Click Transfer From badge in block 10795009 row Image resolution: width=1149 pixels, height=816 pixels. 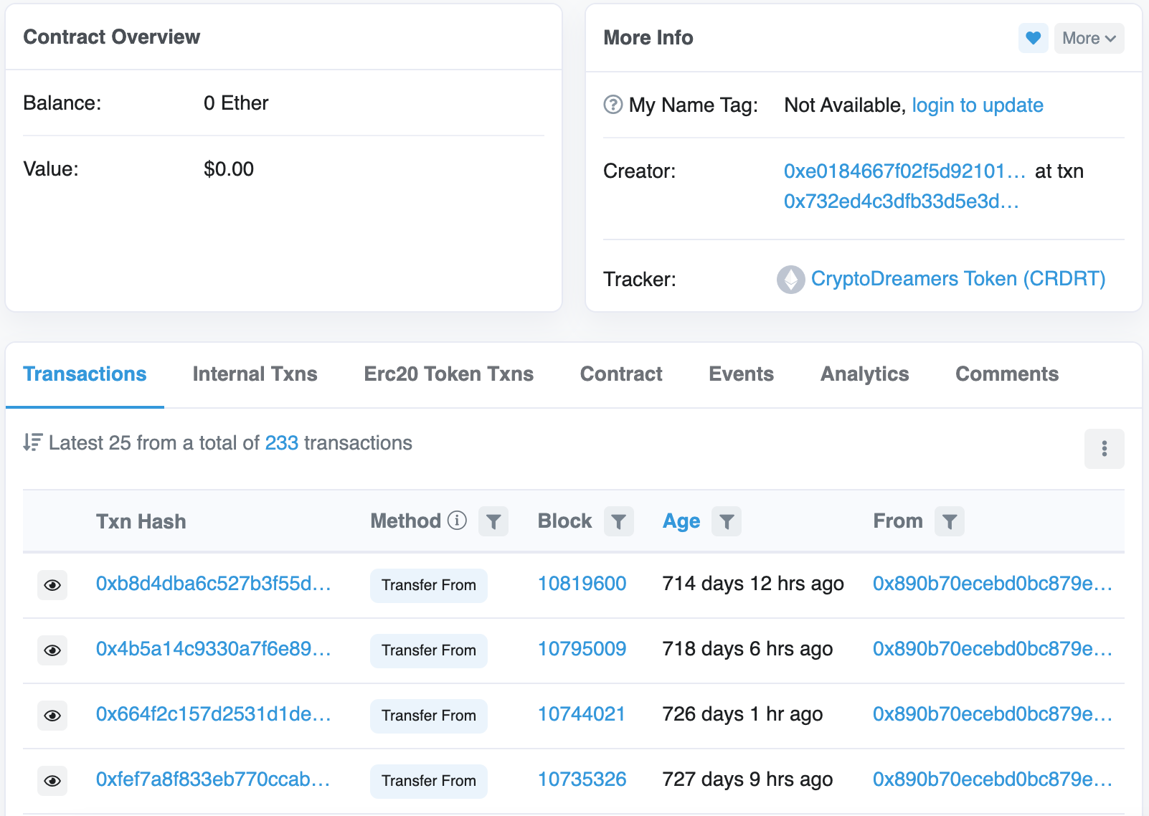point(429,650)
